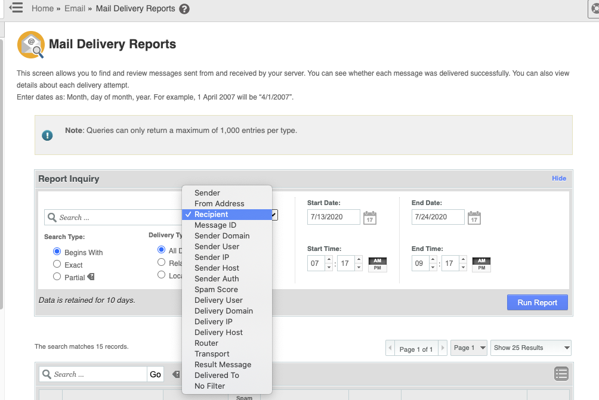Toggle Start Time AM/PM switch
599x400 pixels.
[x=378, y=264]
